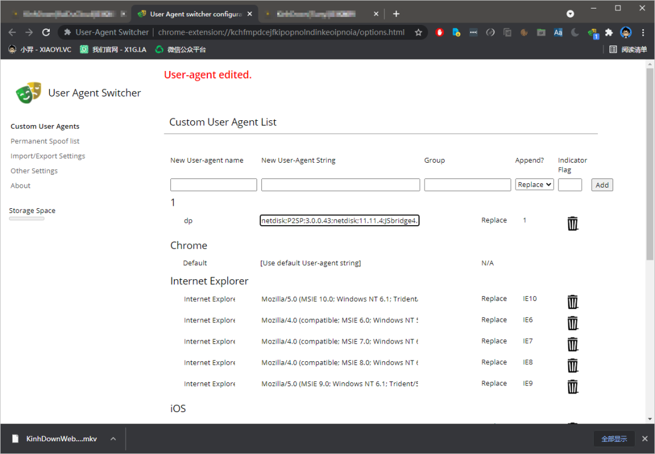Open 小羿 - XIAOYI.VC bookmark

tap(39, 49)
